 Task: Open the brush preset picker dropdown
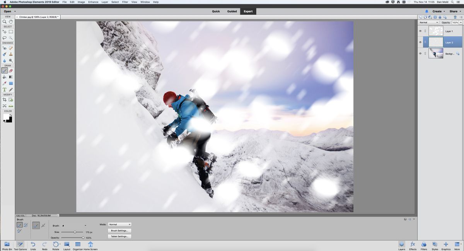pos(85,225)
